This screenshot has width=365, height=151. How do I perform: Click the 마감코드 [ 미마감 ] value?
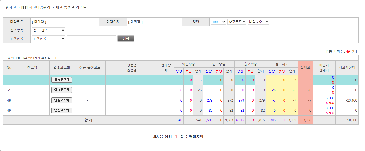point(39,22)
